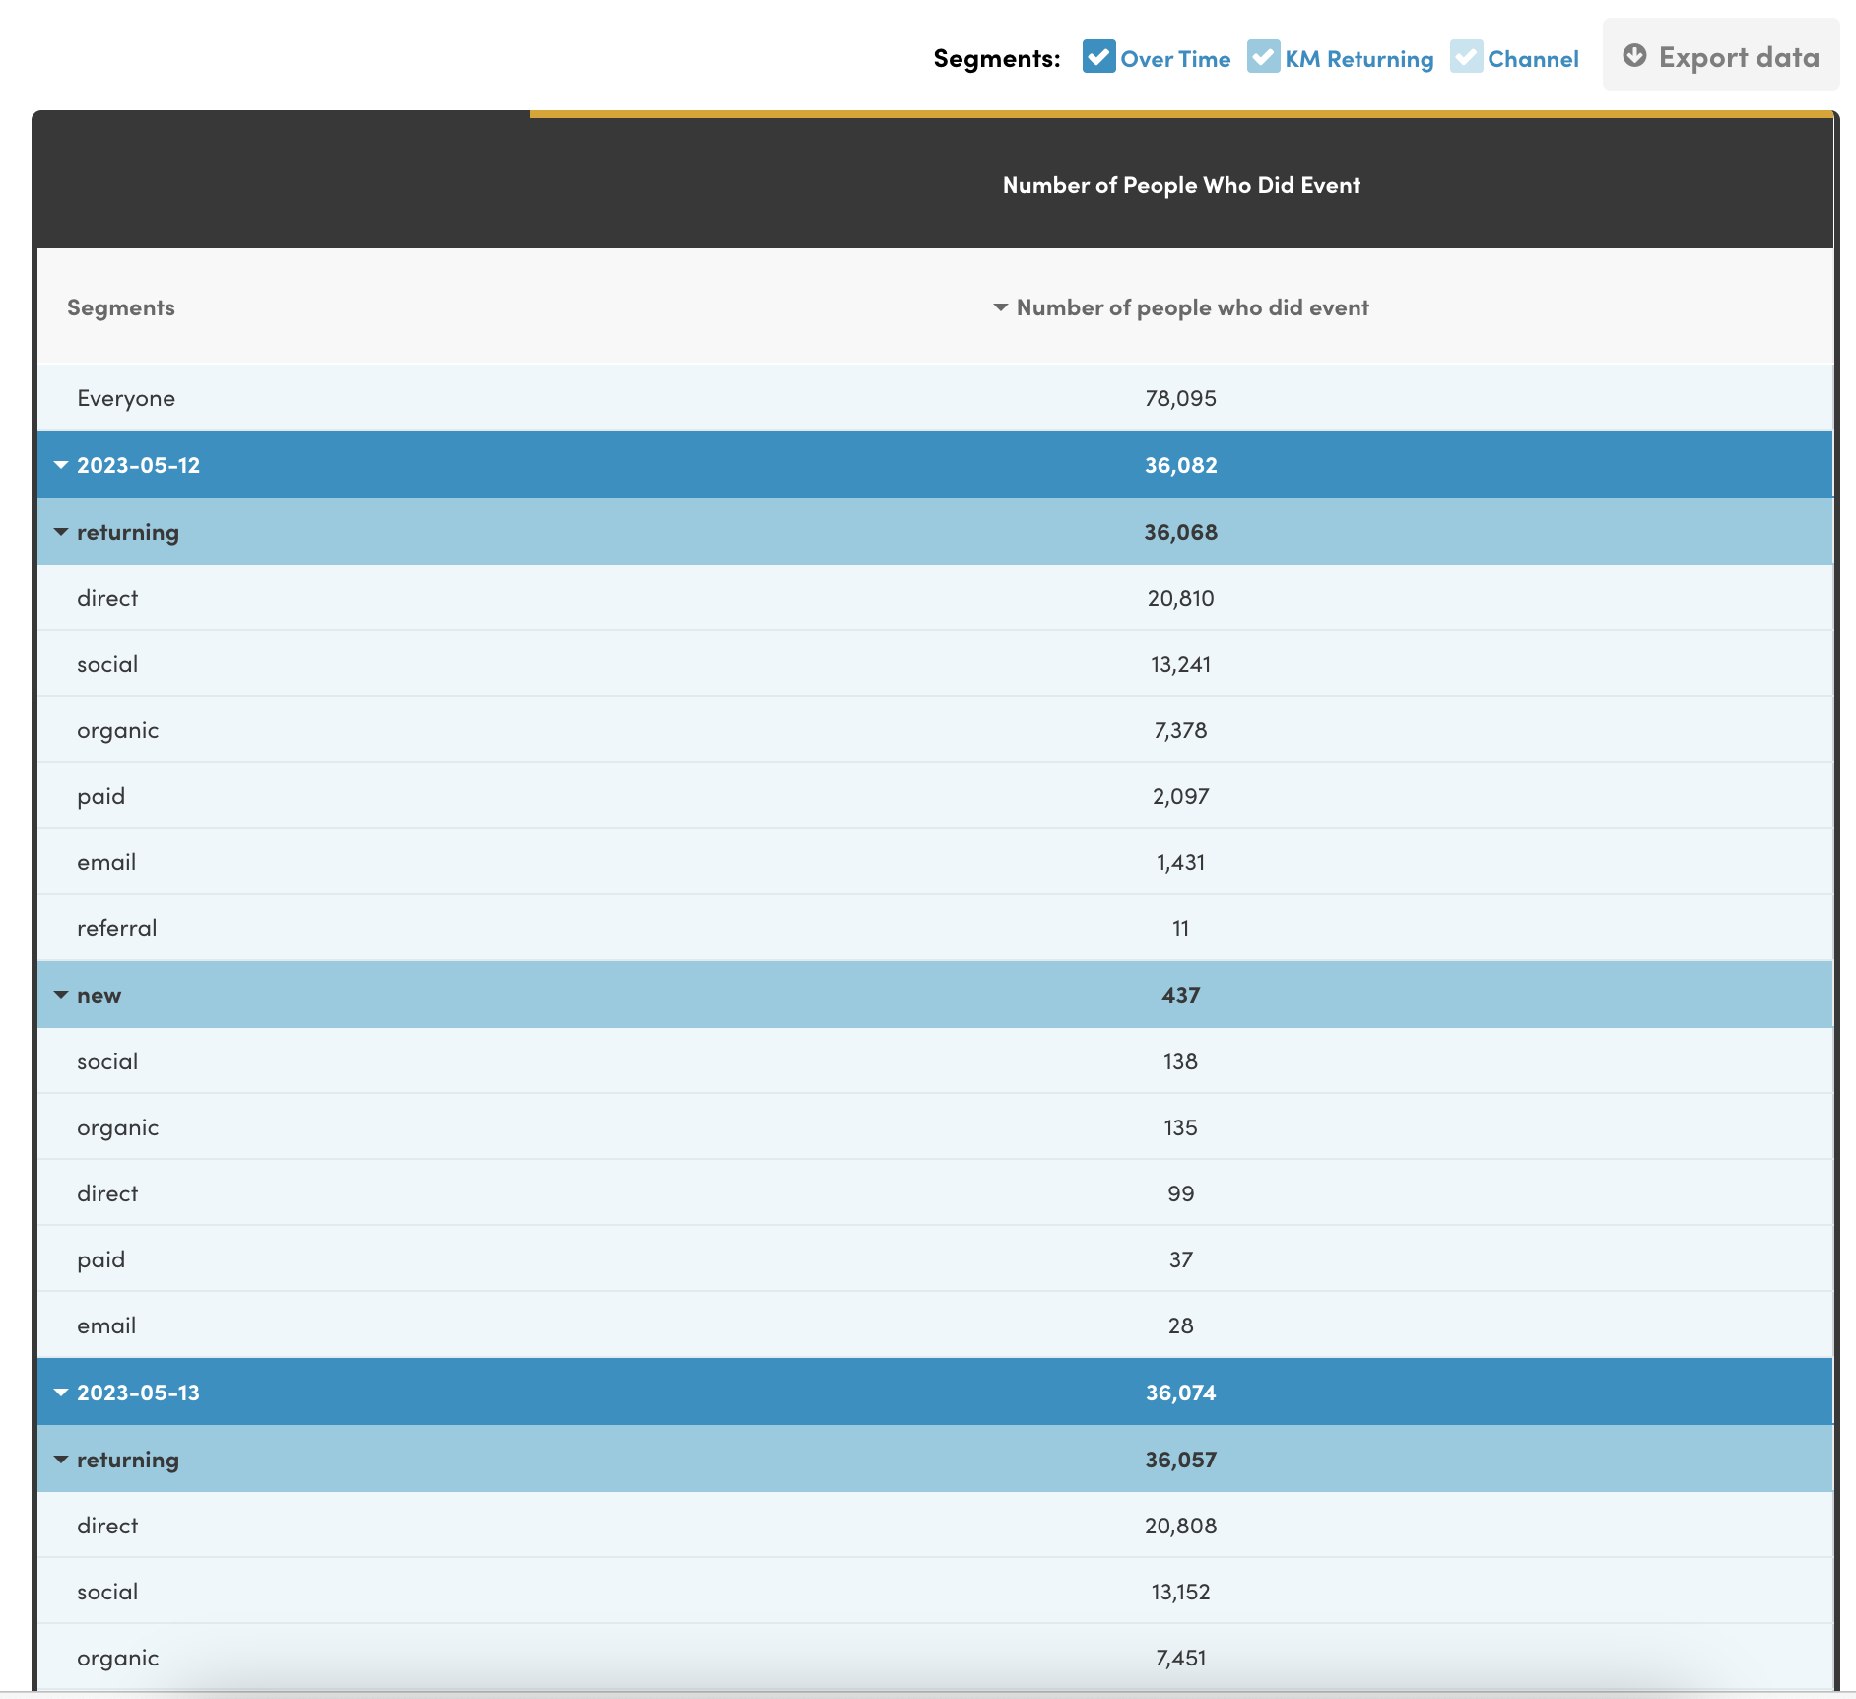Click the triangle icon on the new row
This screenshot has height=1699, width=1856.
pyautogui.click(x=60, y=994)
